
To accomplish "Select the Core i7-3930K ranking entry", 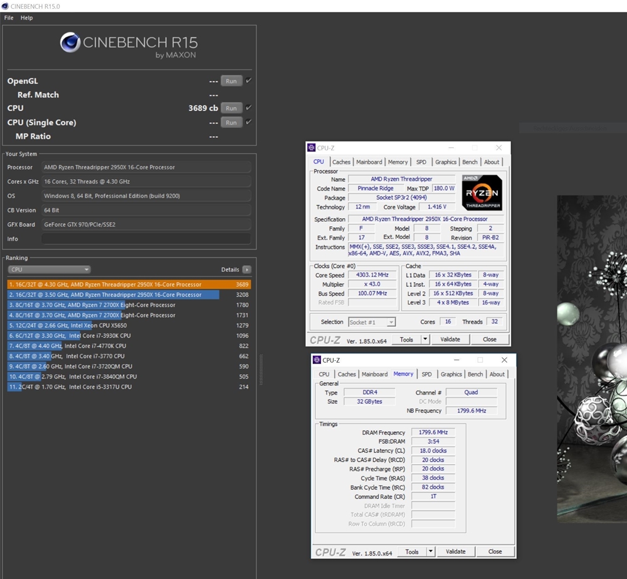I will pyautogui.click(x=129, y=336).
